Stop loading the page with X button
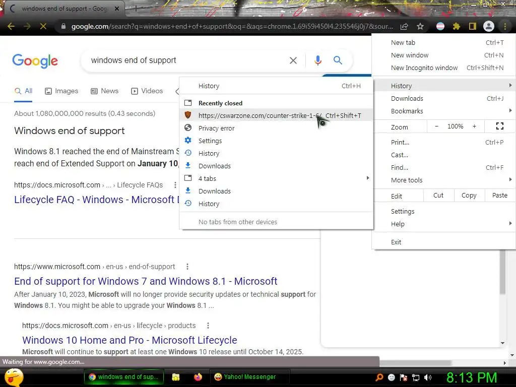Viewport: 516px width, 387px height. pyautogui.click(x=43, y=26)
